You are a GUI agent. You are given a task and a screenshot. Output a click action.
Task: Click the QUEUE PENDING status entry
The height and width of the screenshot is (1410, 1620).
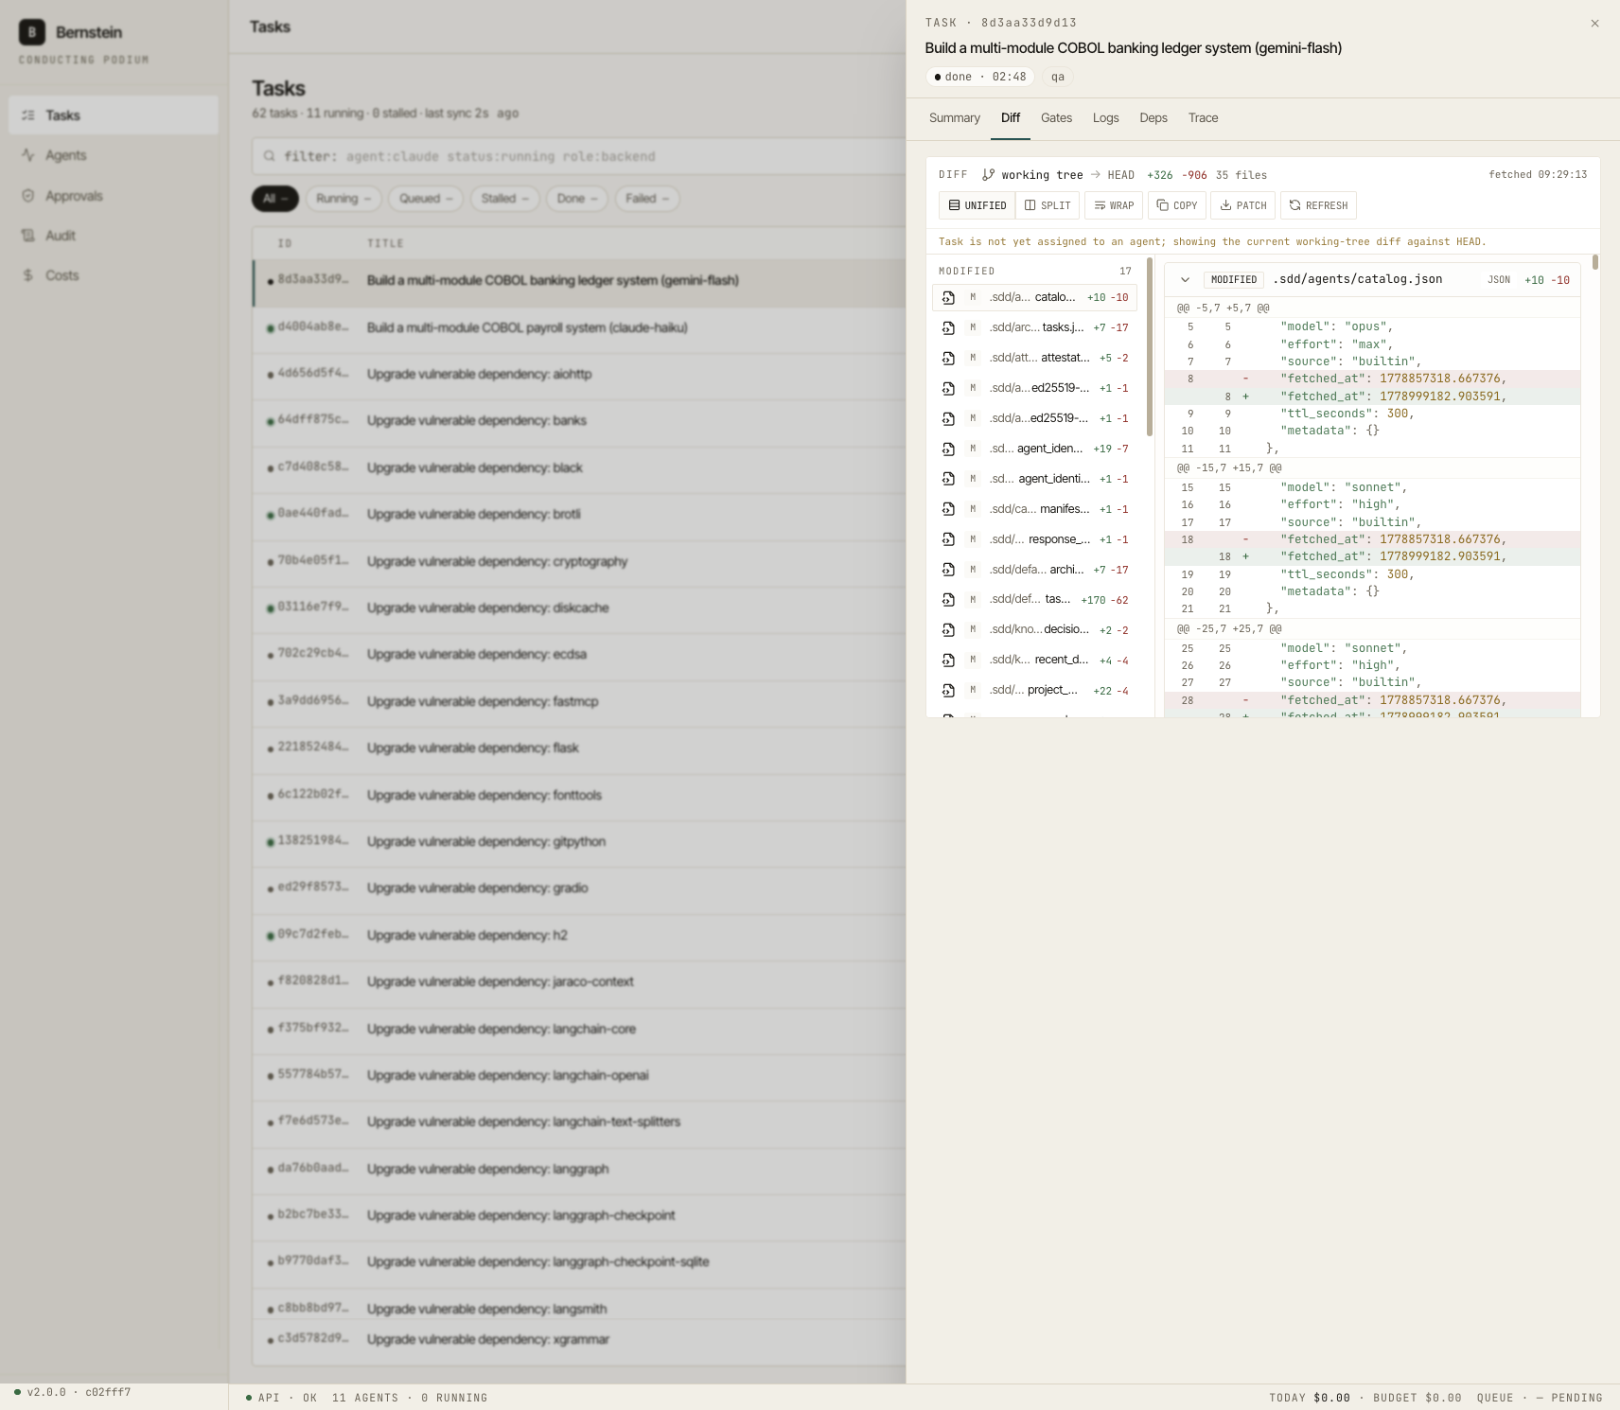pyautogui.click(x=1540, y=1398)
